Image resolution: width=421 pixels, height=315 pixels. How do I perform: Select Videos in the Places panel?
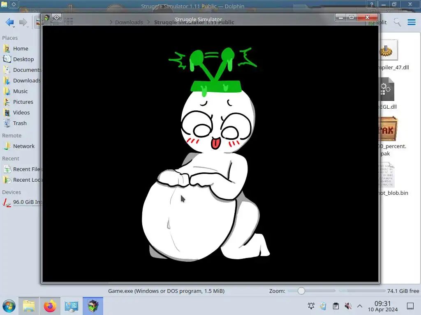(x=21, y=112)
